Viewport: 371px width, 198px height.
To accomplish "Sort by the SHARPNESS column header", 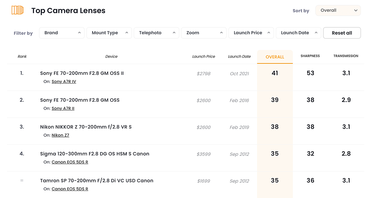I will (x=310, y=56).
